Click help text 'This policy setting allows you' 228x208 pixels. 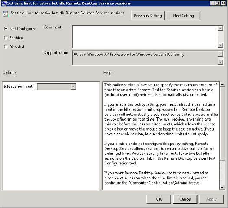click(x=161, y=90)
